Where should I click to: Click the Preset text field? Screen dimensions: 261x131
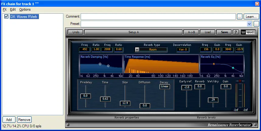tap(164, 24)
